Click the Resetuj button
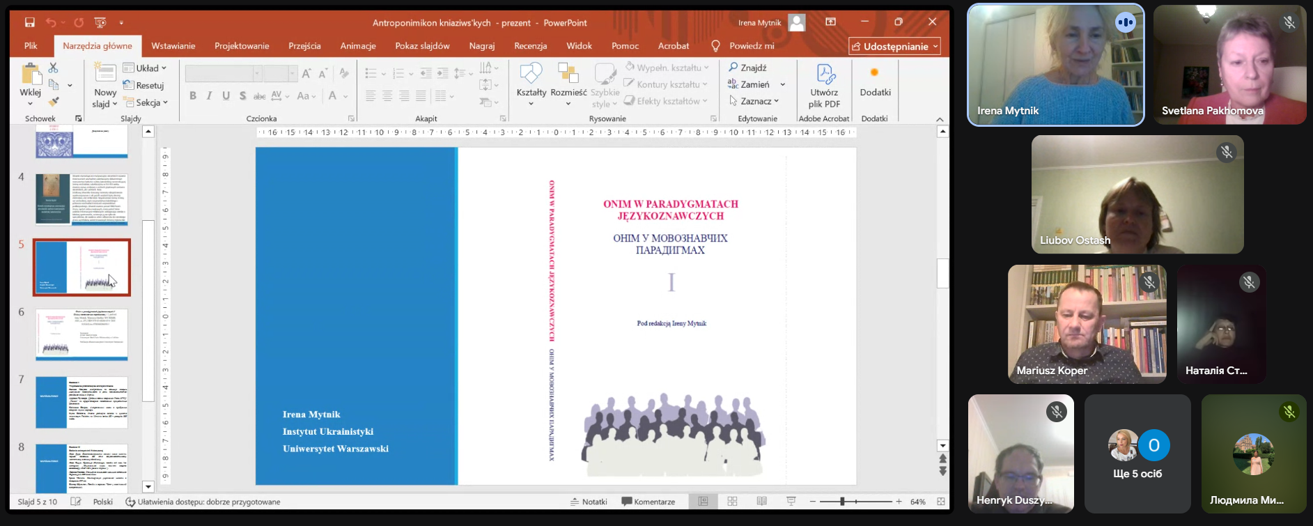 coord(144,85)
